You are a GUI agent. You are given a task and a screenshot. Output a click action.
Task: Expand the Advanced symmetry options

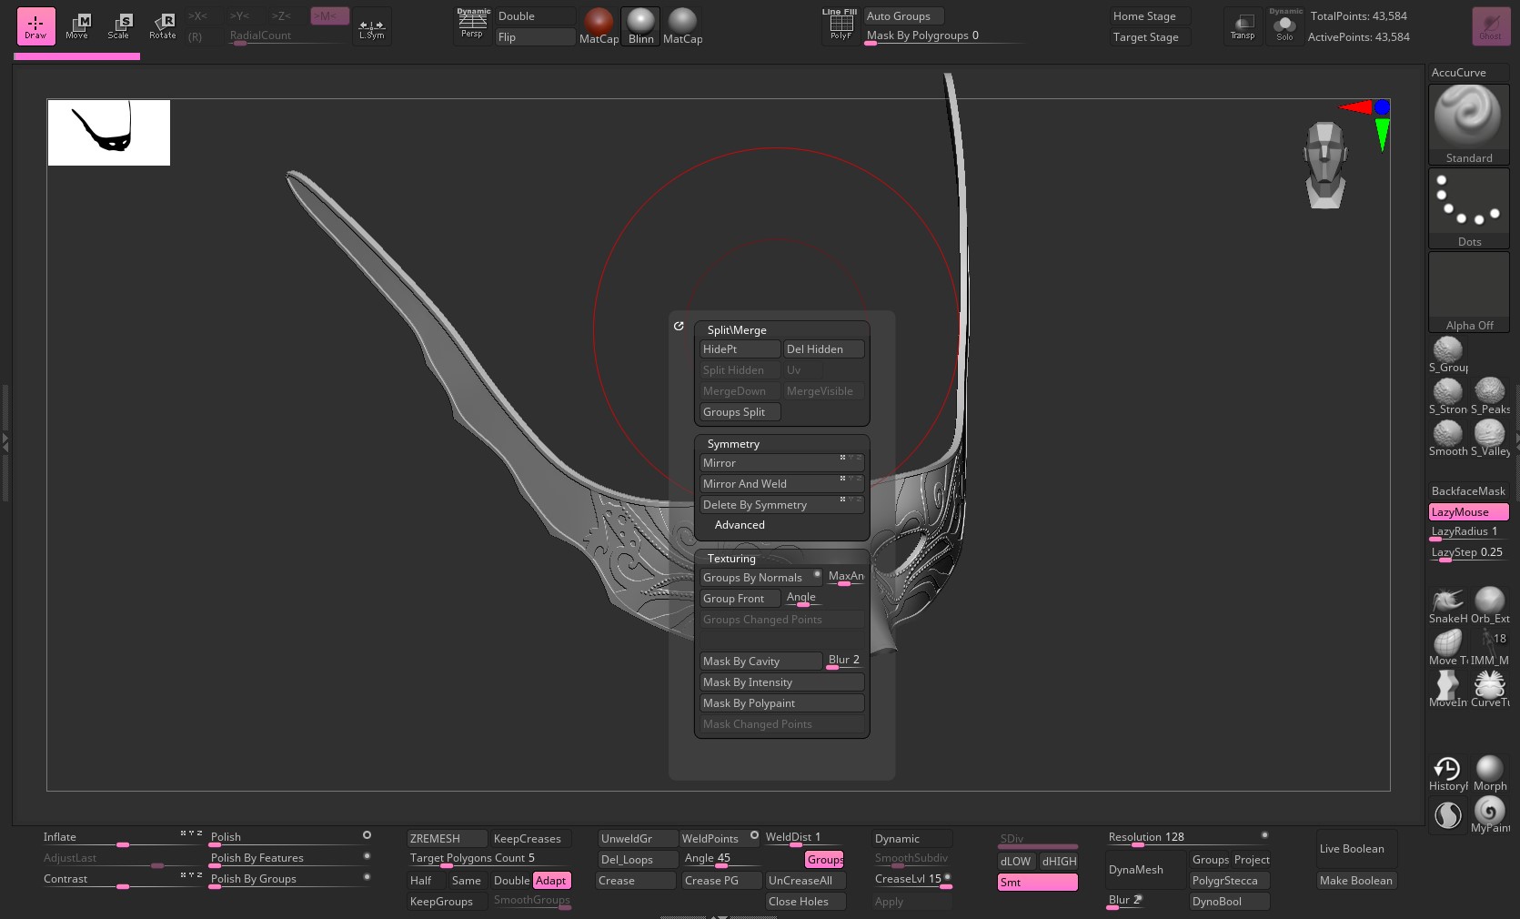point(740,525)
